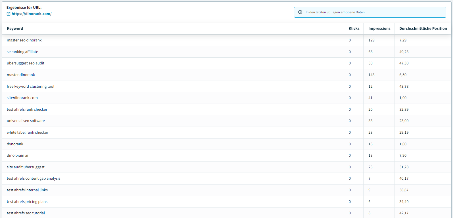
Task: Click the info icon in the 30 Tagen notice
Action: coord(300,12)
